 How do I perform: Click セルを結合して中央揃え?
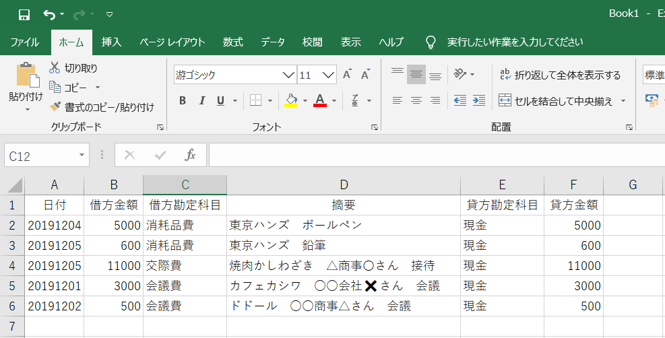[556, 101]
